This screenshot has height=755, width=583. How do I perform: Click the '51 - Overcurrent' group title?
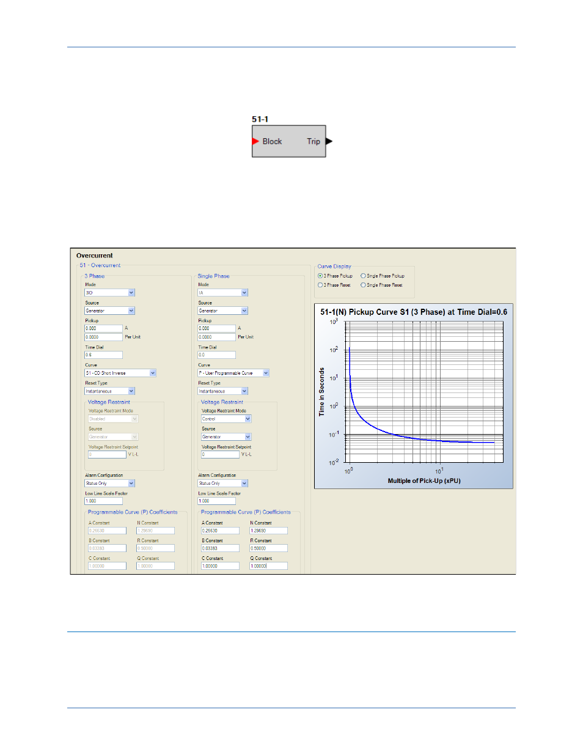click(x=100, y=265)
